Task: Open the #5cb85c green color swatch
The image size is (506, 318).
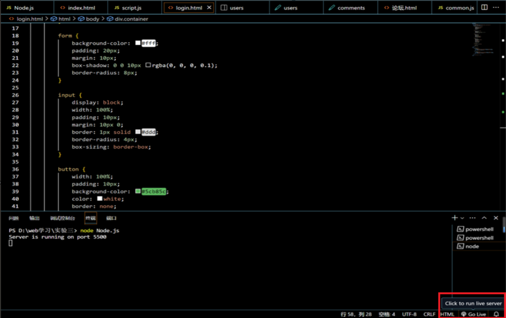Action: pyautogui.click(x=138, y=191)
